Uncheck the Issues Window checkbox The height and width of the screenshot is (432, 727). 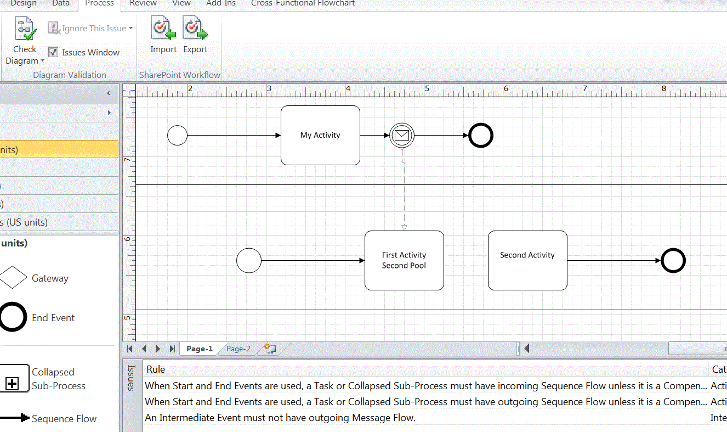53,52
